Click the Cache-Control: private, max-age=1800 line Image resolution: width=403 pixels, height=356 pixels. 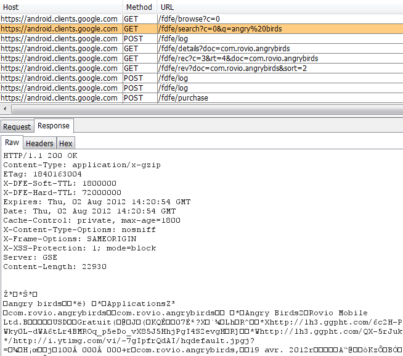tap(92, 221)
